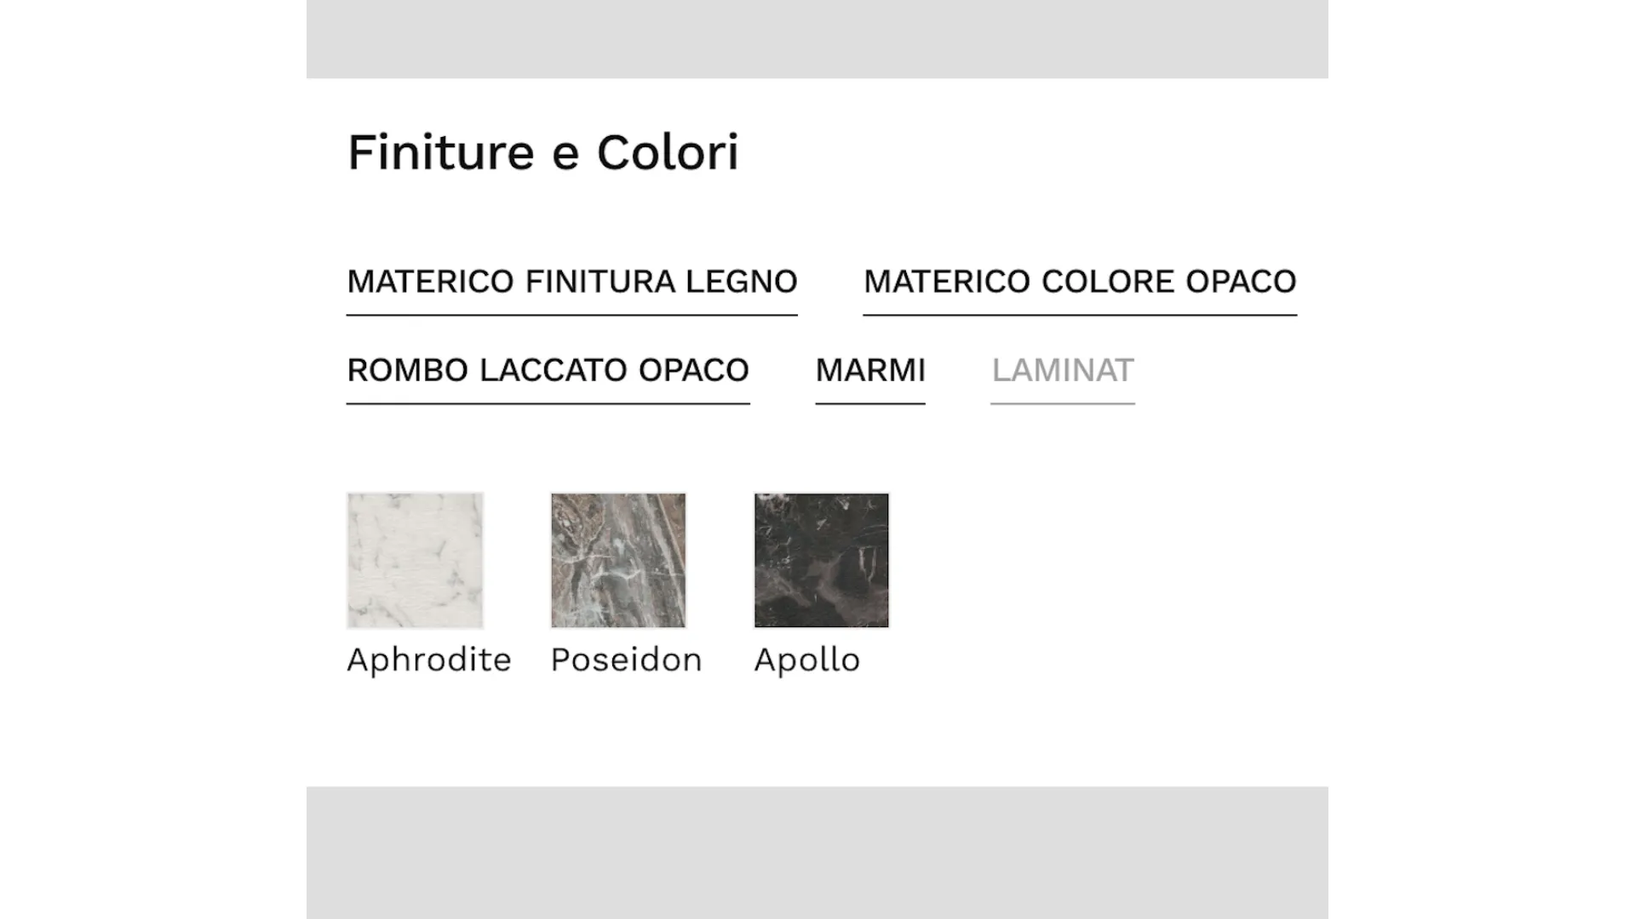
Task: Click the Apollo name label
Action: (x=807, y=660)
